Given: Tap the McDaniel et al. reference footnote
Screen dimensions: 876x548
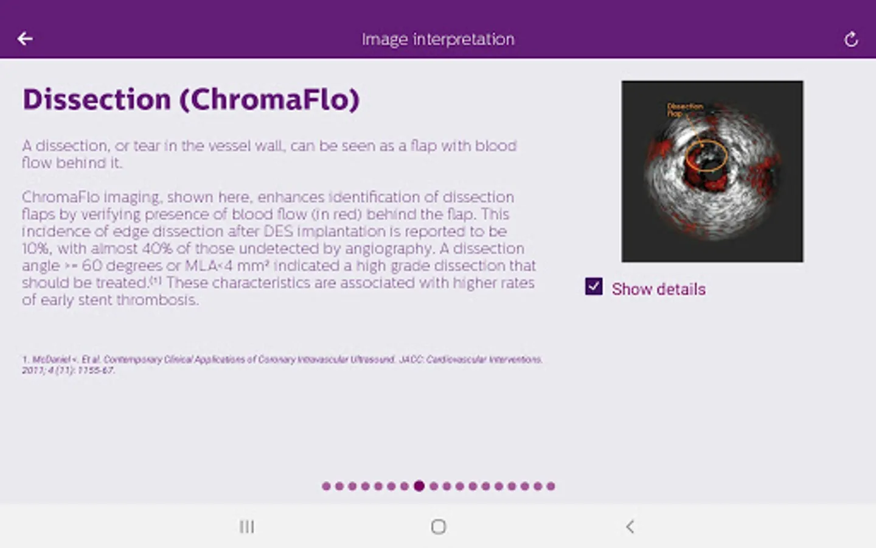Looking at the screenshot, I should 282,365.
